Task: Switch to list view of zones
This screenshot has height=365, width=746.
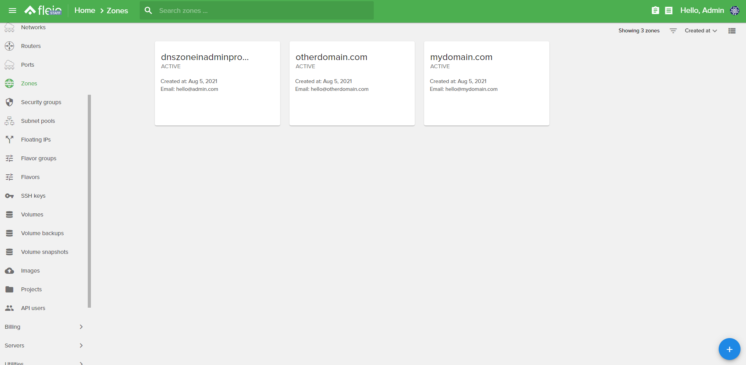Action: tap(732, 30)
